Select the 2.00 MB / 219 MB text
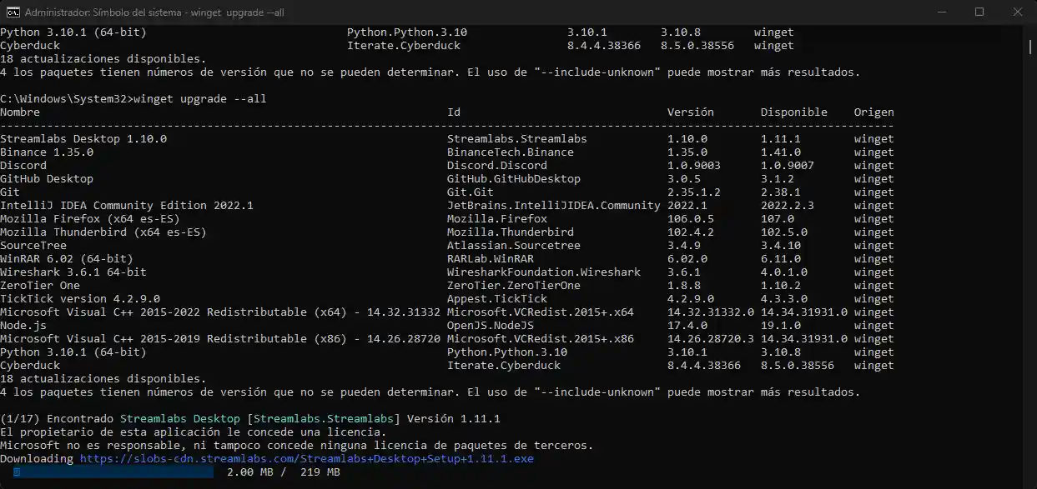1037x489 pixels. coord(281,472)
